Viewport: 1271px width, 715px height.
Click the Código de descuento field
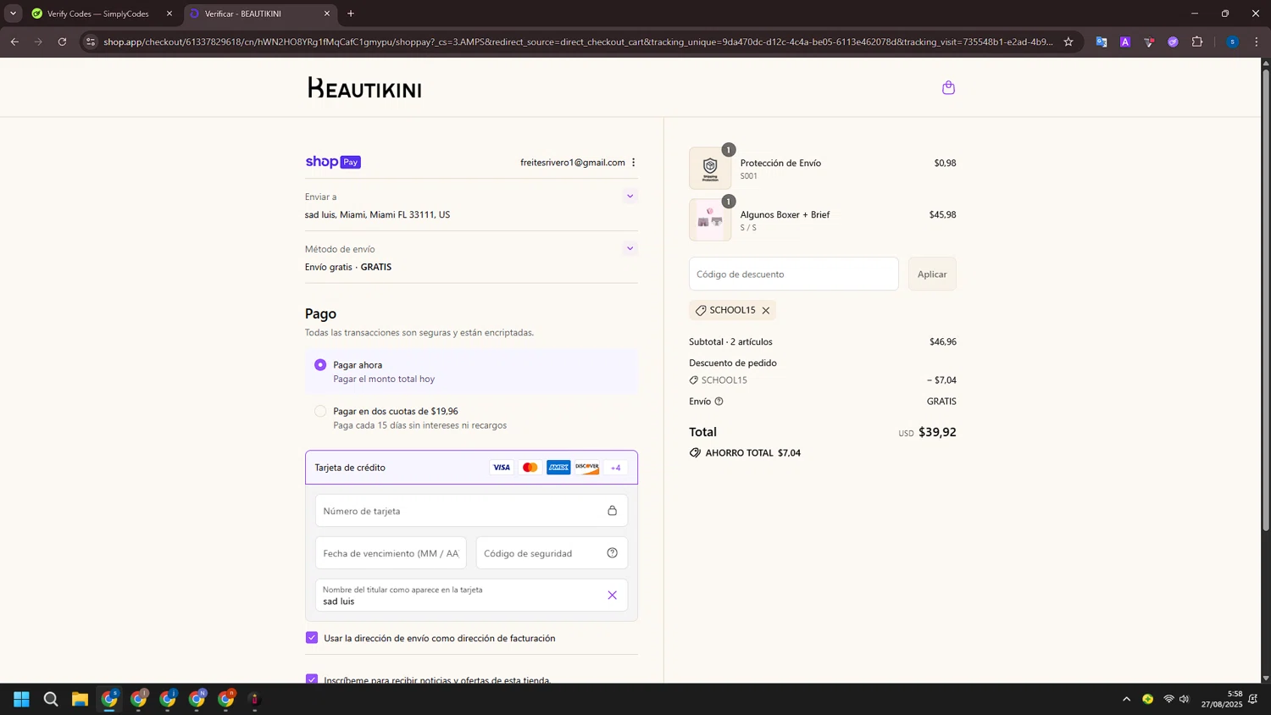click(793, 274)
